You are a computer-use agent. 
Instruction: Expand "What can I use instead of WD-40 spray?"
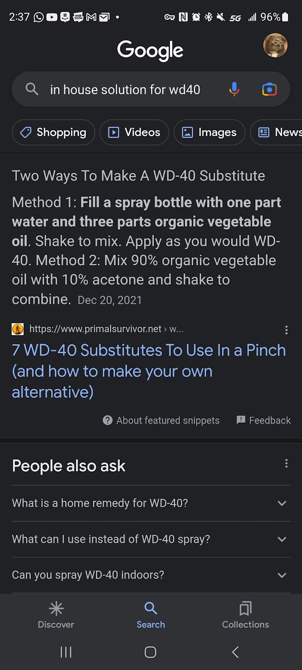151,539
